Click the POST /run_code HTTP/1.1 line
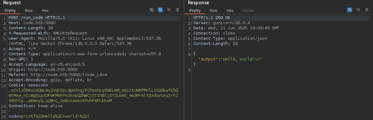Screen dimensions: 373x120 37,18
